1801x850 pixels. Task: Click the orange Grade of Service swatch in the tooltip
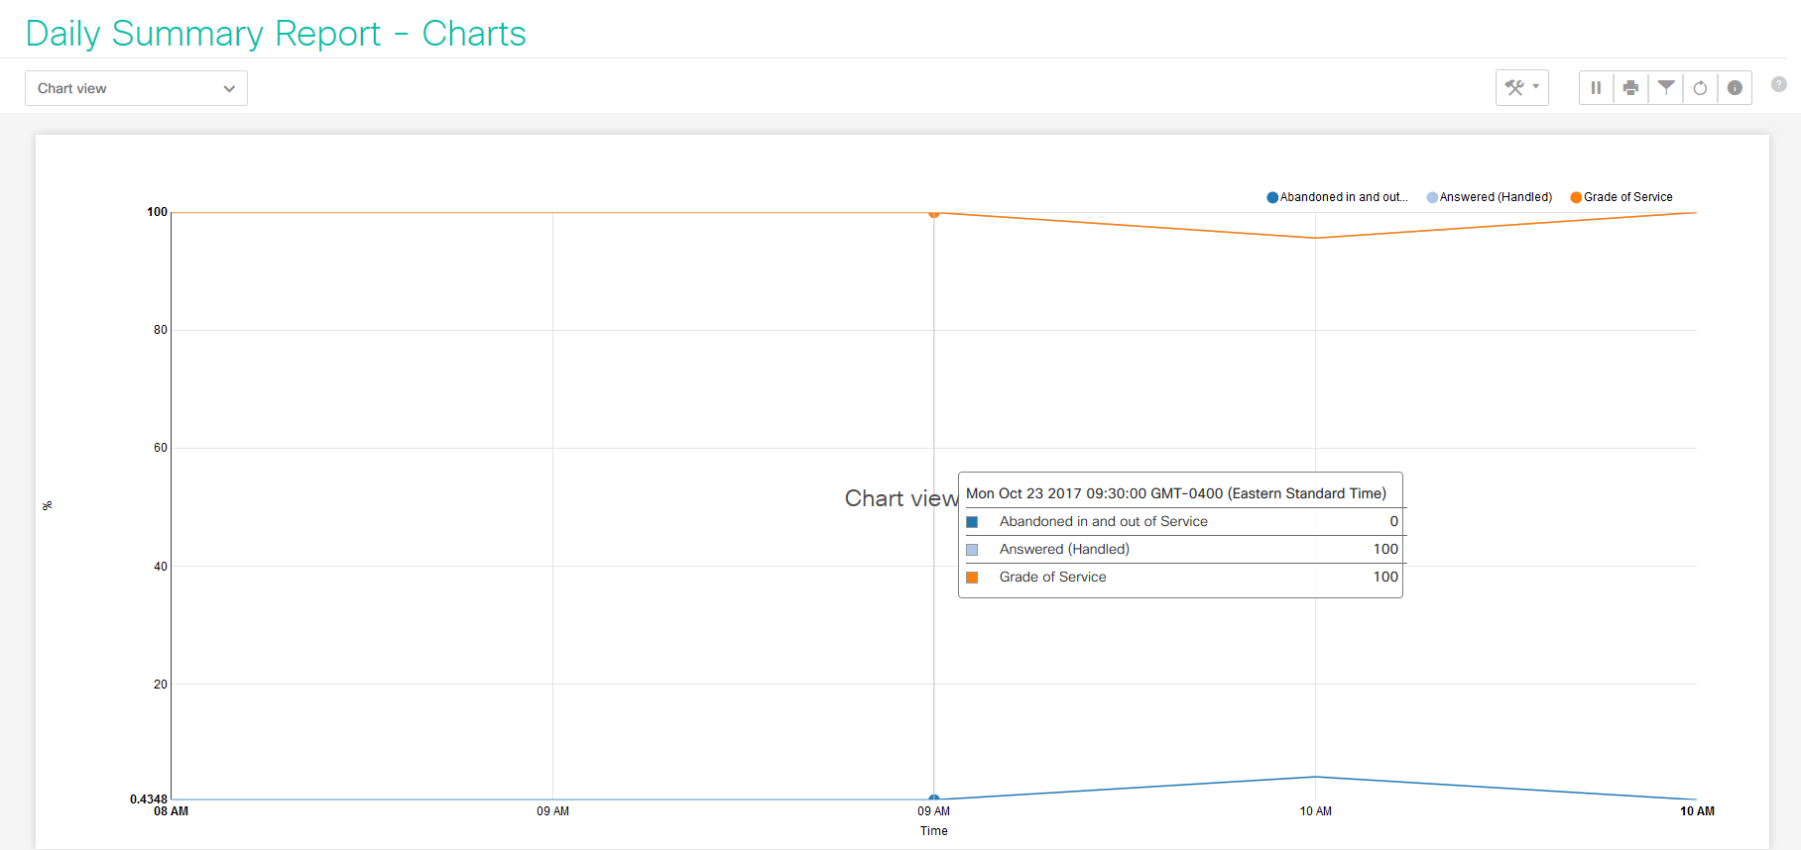pyautogui.click(x=972, y=578)
